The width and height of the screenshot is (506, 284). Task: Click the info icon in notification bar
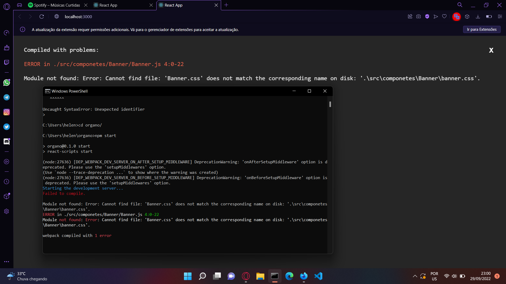[23, 29]
